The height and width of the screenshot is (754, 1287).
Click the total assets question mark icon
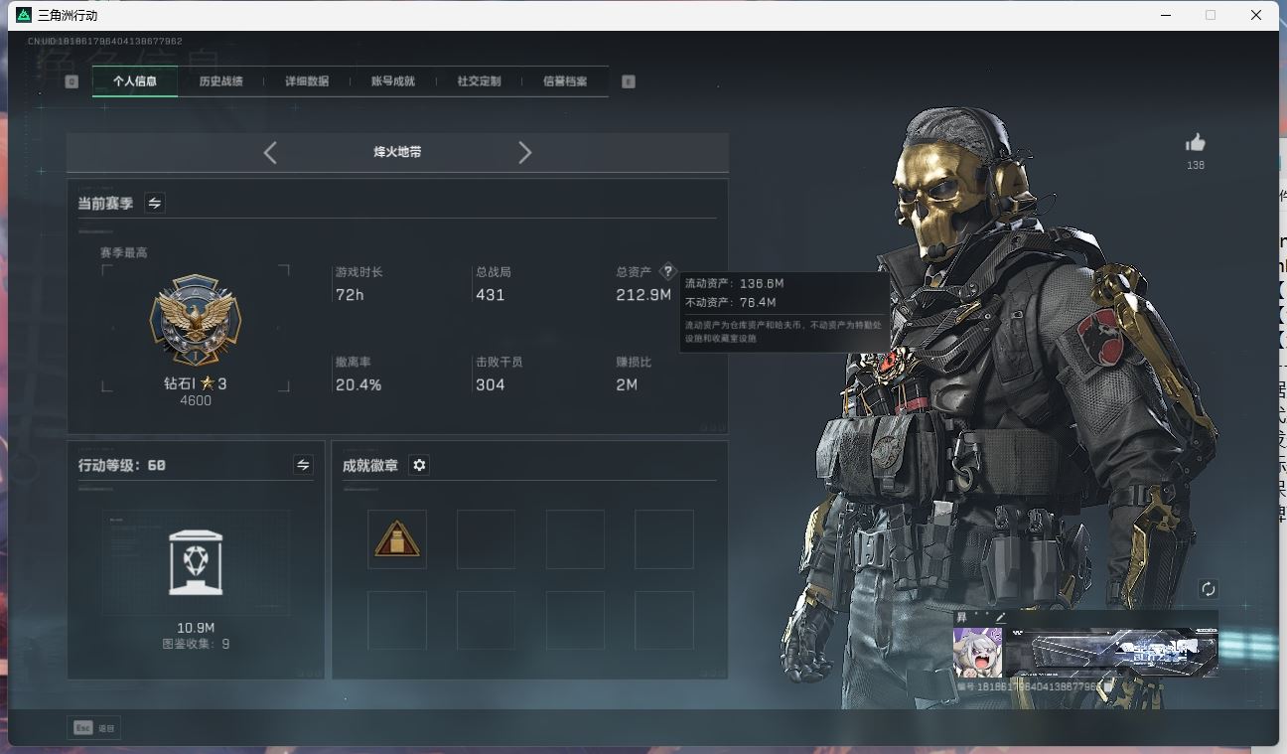tap(667, 271)
